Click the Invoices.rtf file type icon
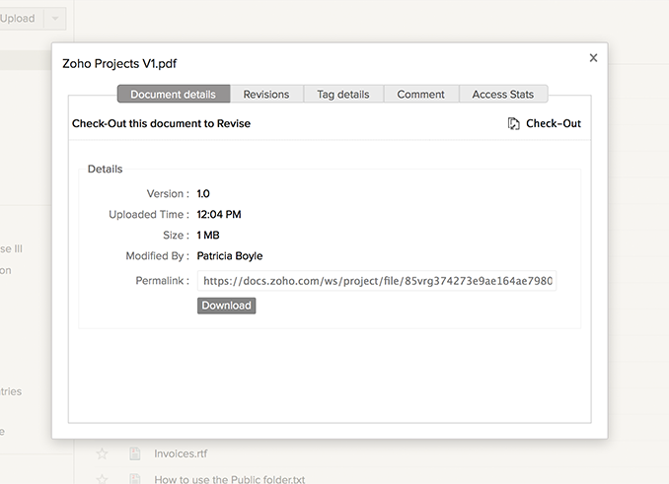The image size is (669, 484). point(134,453)
